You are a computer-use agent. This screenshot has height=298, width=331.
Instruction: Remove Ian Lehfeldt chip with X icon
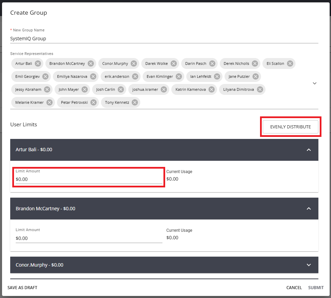(217, 76)
